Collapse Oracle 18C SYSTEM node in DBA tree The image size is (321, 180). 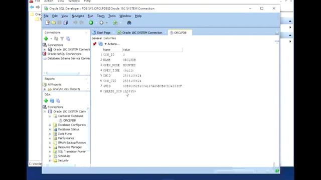(45, 111)
